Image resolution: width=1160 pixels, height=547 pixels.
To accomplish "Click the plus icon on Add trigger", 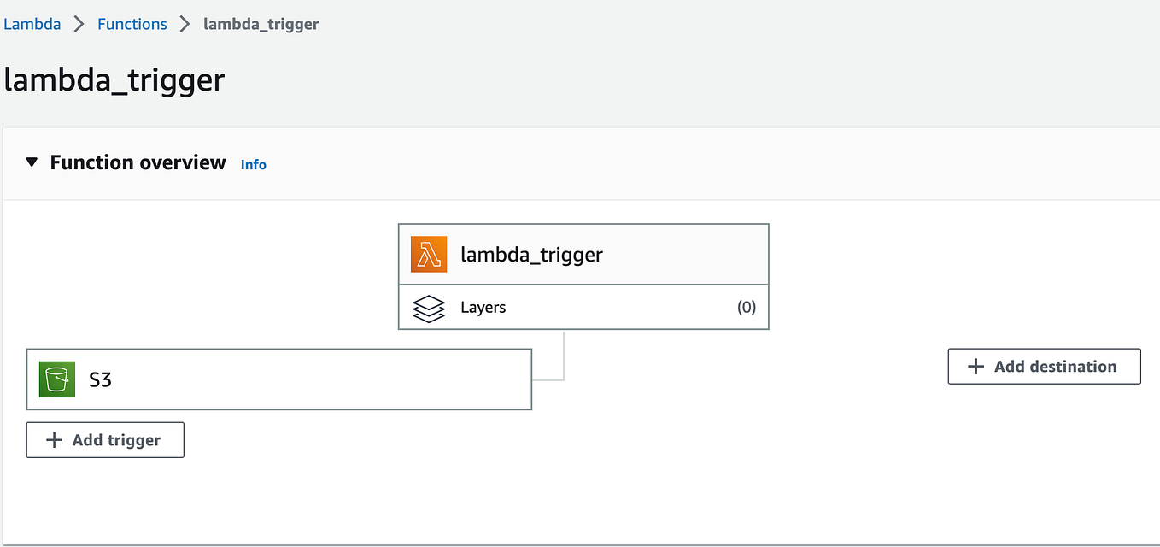I will (x=54, y=439).
